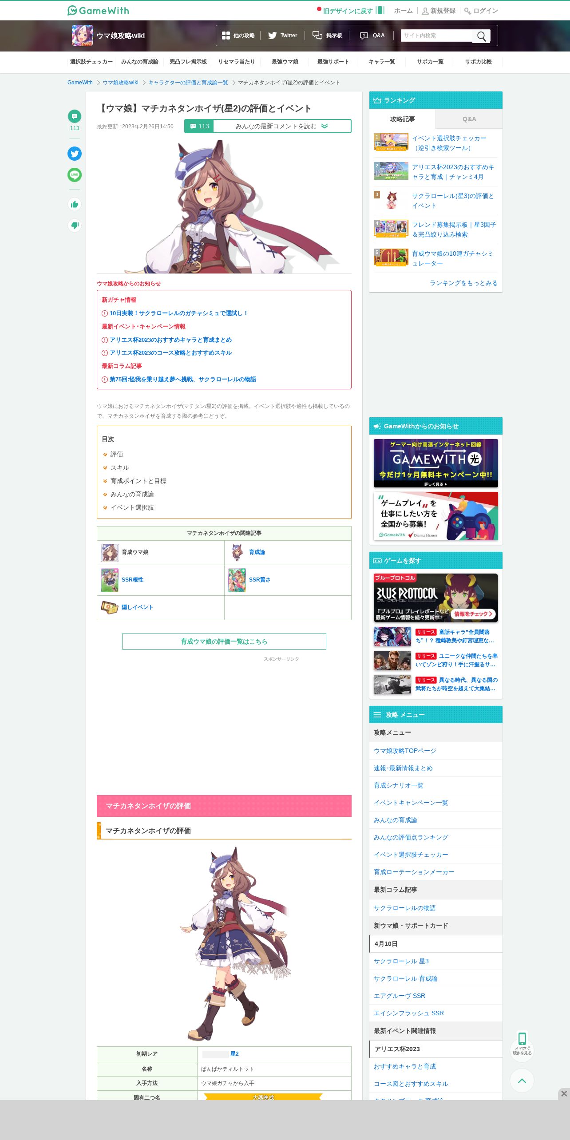Click the scroll-to-top arrow button
This screenshot has width=570, height=1140.
[x=522, y=1081]
